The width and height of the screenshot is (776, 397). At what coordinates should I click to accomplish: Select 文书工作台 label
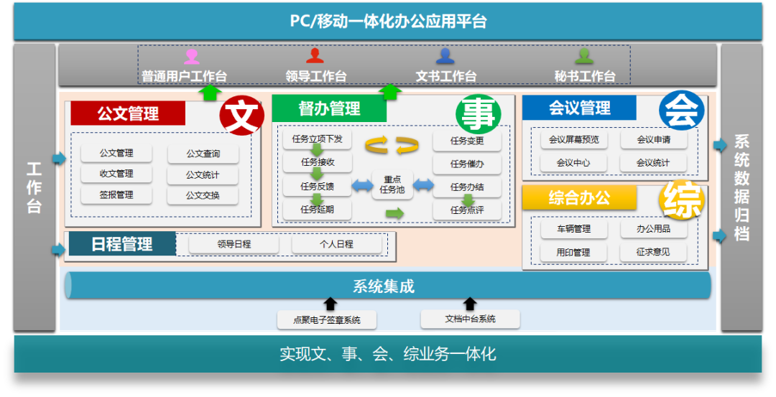point(445,76)
